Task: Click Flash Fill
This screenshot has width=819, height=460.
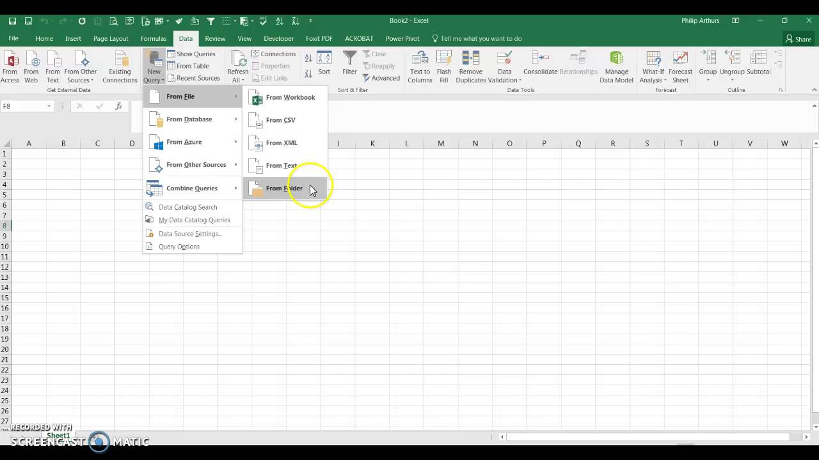Action: pyautogui.click(x=444, y=67)
